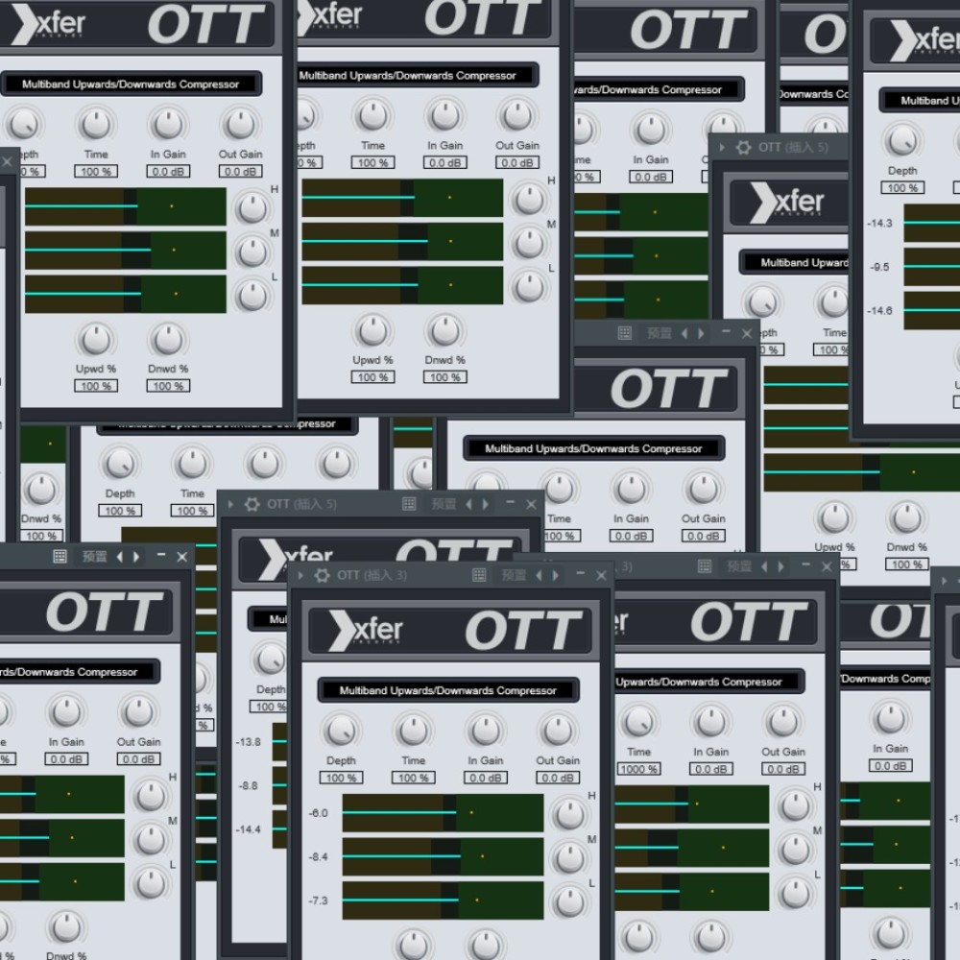This screenshot has width=960, height=960.
Task: Open menu arrow in middle OTT (插入 5) title bar
Action: coord(230,504)
